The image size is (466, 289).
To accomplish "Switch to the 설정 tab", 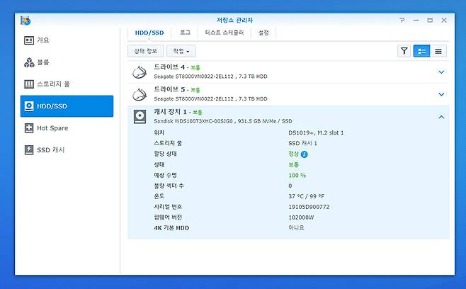I will point(263,33).
